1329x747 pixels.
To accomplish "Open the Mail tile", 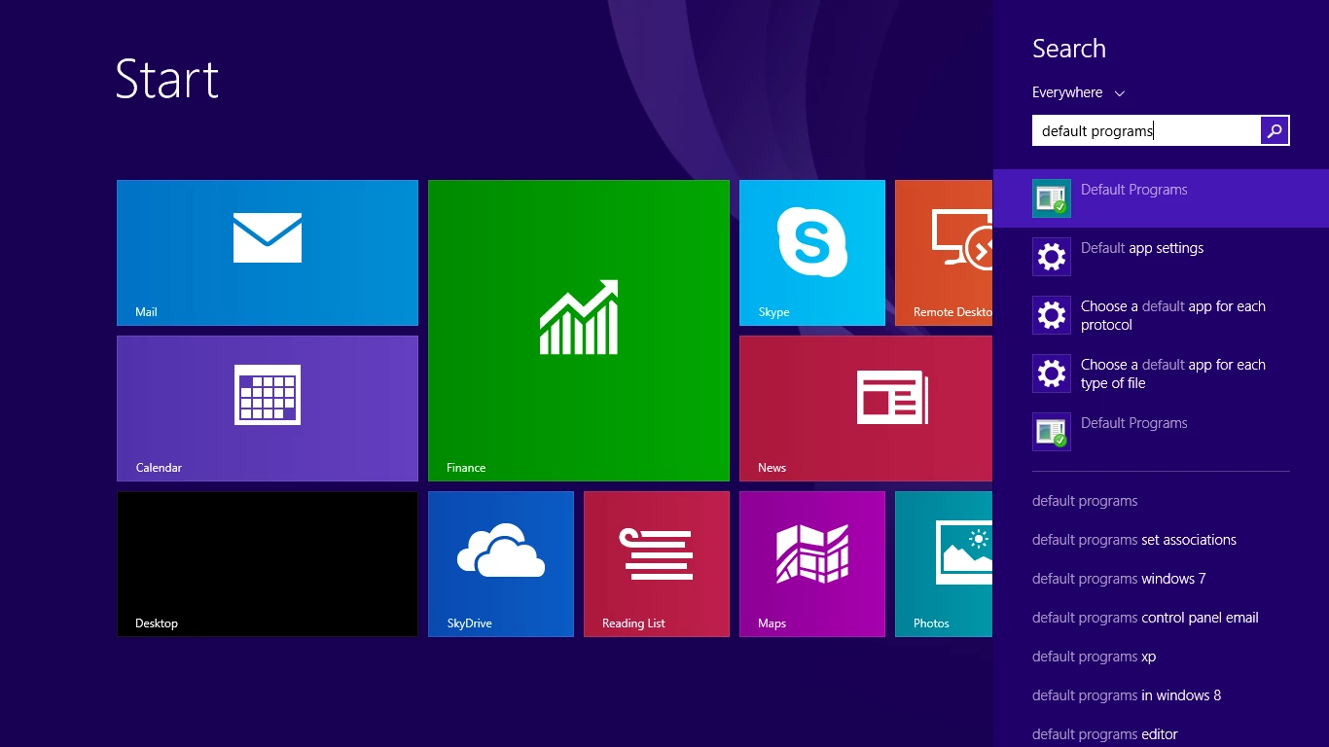I will [x=268, y=253].
